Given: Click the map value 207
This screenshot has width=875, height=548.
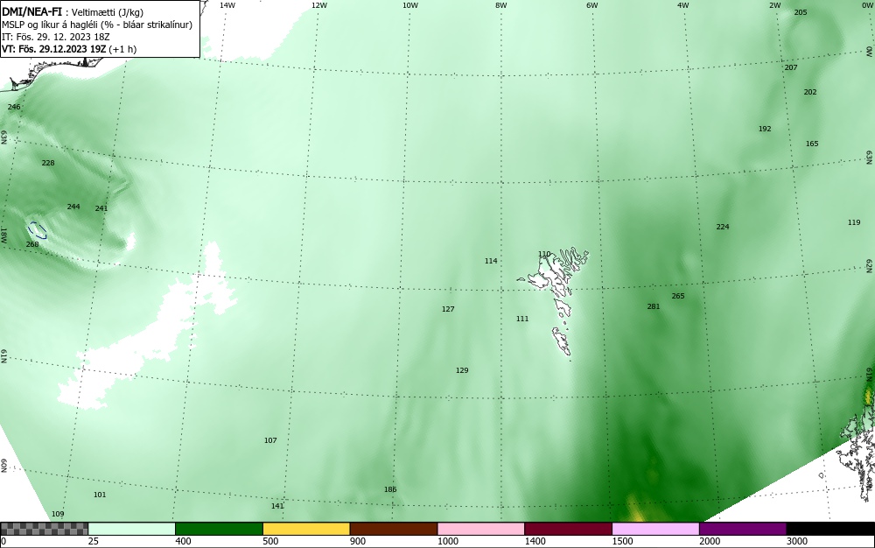Looking at the screenshot, I should click(x=791, y=67).
